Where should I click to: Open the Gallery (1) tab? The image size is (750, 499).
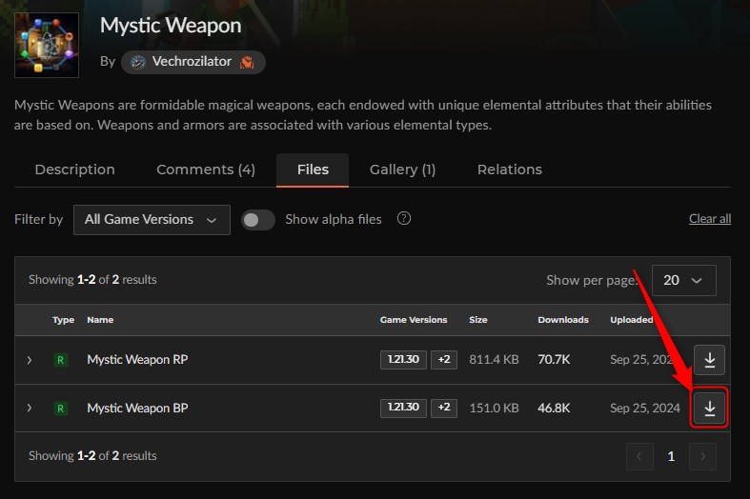(402, 170)
